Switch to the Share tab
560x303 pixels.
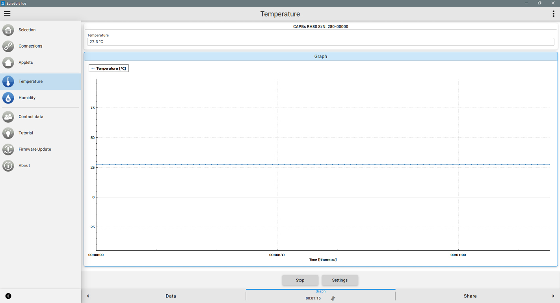pos(470,296)
